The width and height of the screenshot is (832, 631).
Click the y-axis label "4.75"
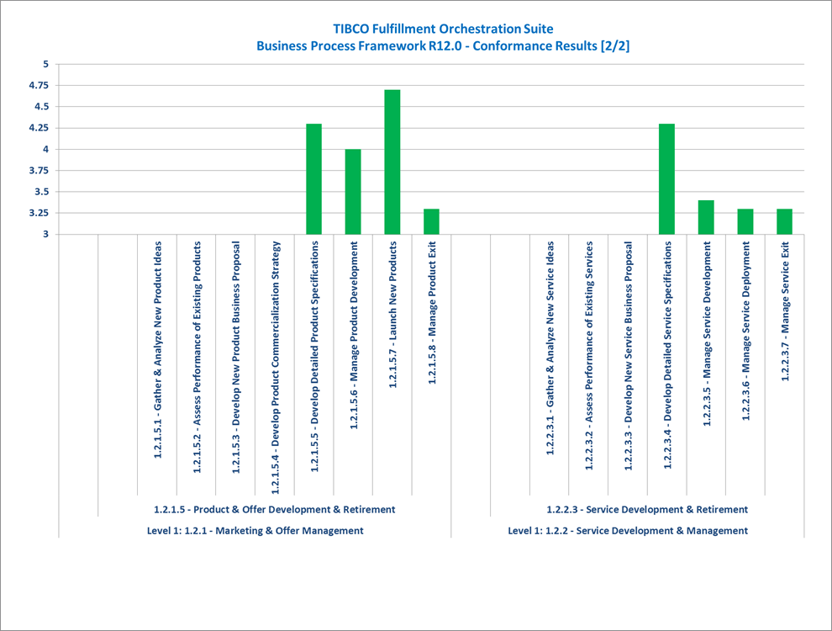pos(38,86)
